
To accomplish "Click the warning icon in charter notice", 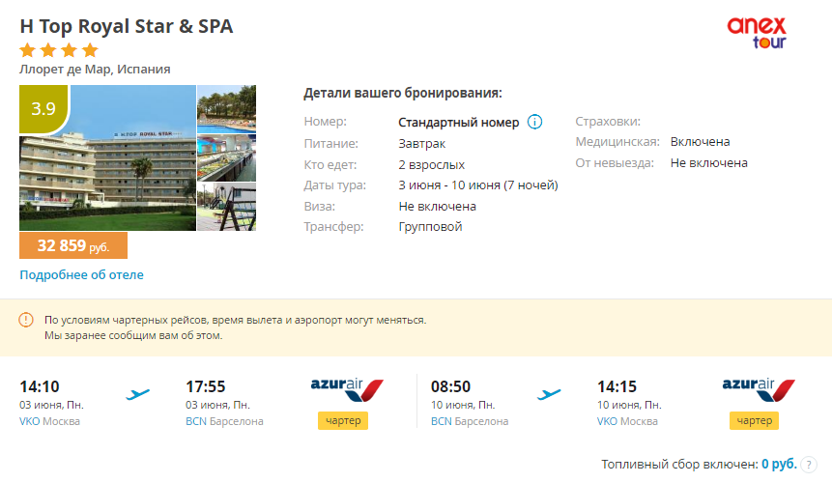I will (x=26, y=320).
